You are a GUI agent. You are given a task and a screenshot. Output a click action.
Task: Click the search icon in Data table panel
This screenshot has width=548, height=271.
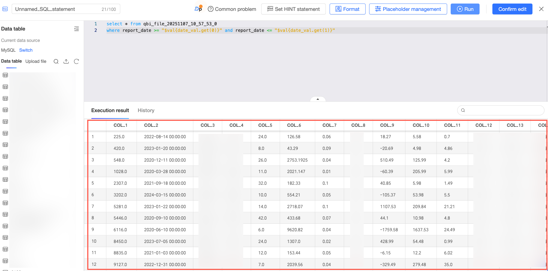coord(56,61)
